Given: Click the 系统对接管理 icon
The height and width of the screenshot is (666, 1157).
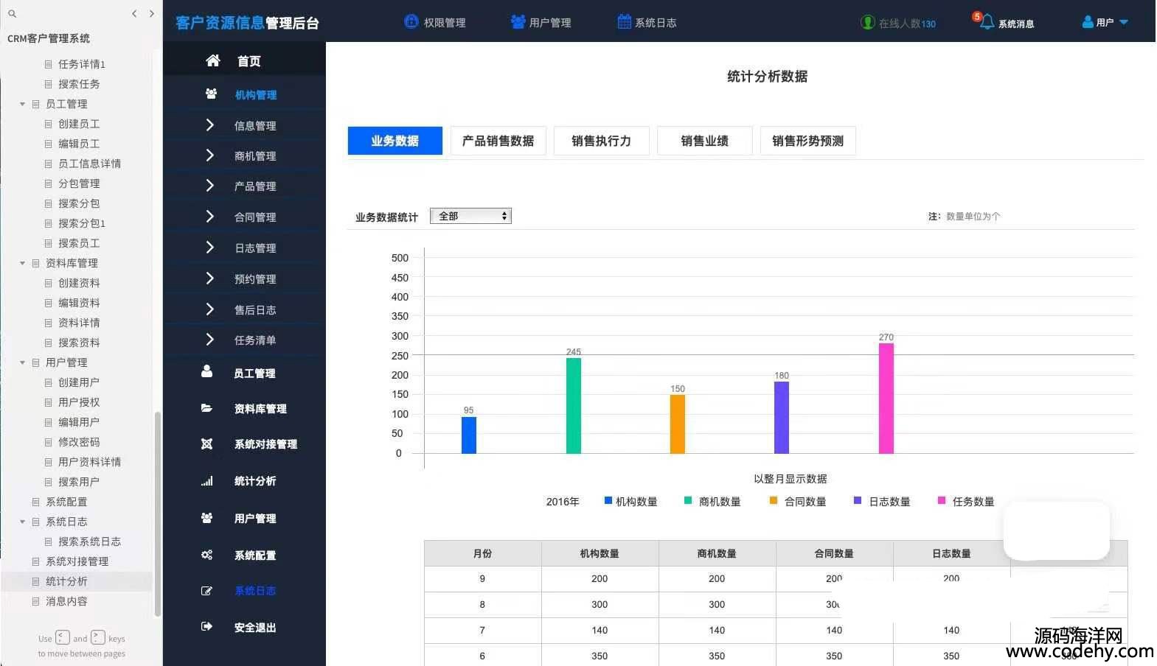Looking at the screenshot, I should [206, 444].
